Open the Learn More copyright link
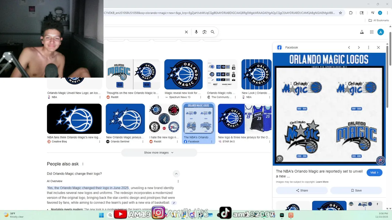392x220 pixels. pos(322,182)
